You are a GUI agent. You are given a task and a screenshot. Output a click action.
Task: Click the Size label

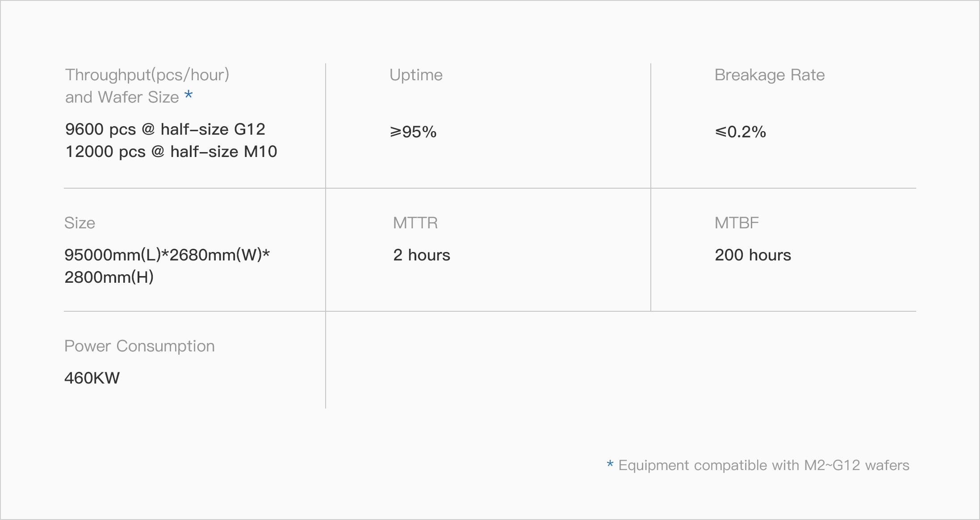tap(80, 223)
